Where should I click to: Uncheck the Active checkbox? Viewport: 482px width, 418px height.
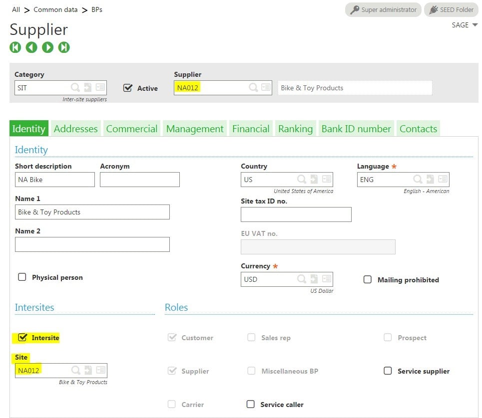(127, 88)
